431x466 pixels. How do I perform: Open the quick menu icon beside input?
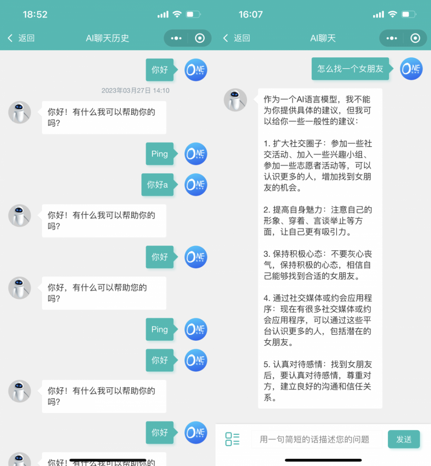point(232,439)
